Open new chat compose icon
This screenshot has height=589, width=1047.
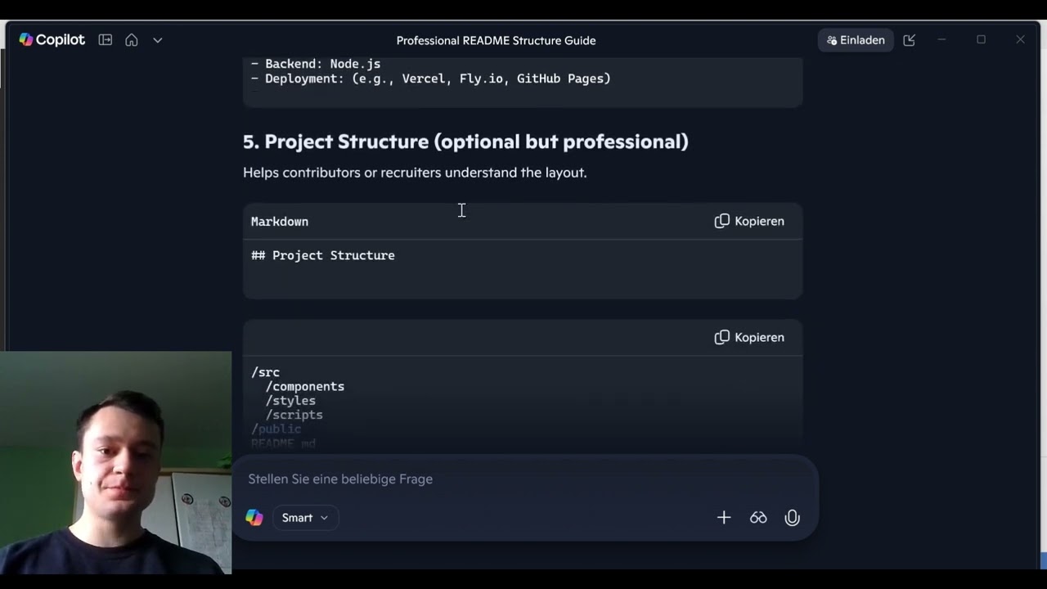909,40
